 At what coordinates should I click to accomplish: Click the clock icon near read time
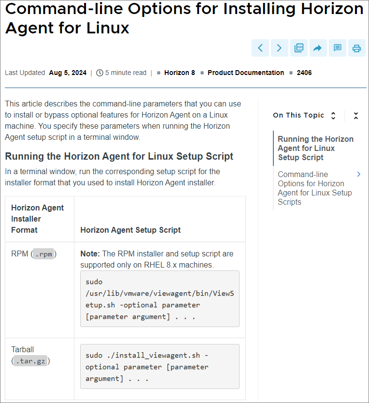pos(100,73)
